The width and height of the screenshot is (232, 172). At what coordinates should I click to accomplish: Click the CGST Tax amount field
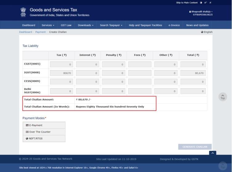62,64
